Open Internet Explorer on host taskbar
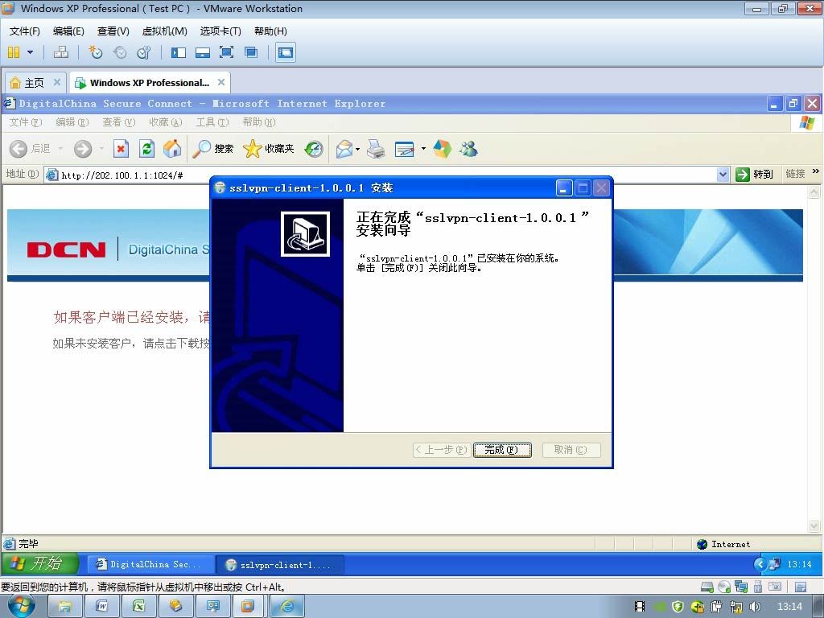Screen dimensions: 824x618 [287, 607]
